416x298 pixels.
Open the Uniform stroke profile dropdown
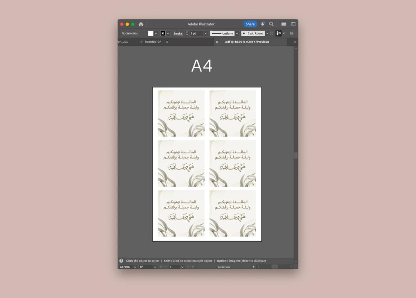click(237, 33)
